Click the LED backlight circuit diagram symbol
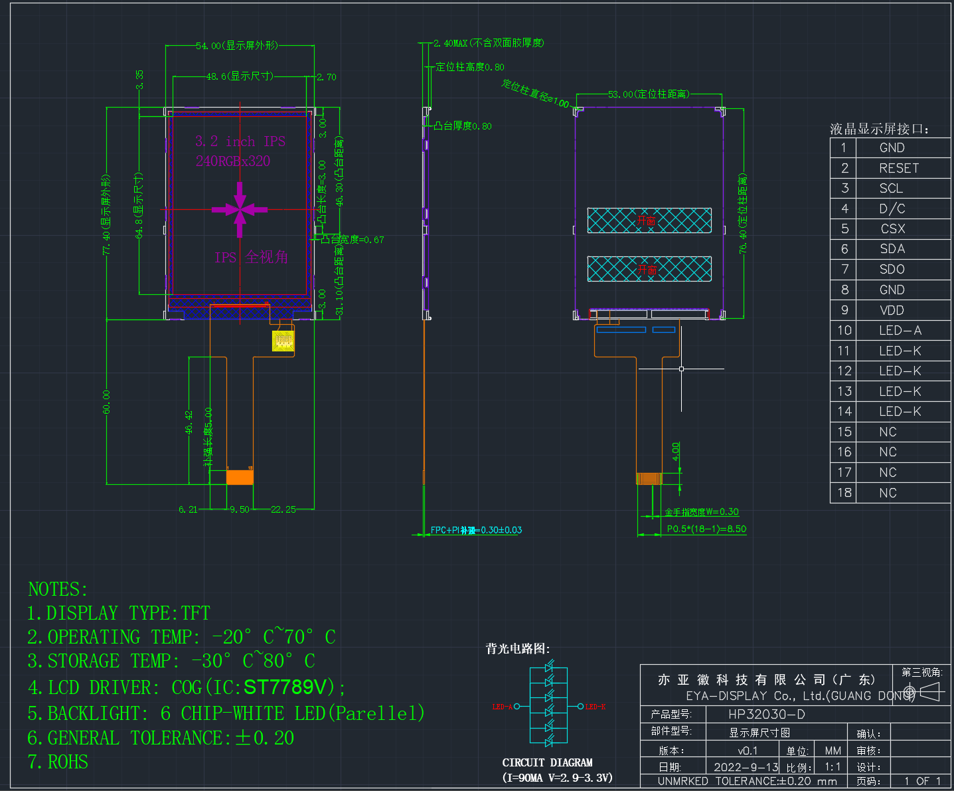 [549, 705]
